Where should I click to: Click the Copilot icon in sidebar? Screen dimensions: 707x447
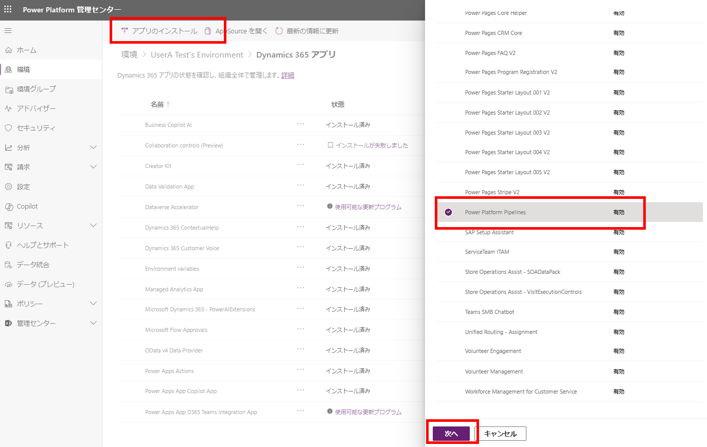coord(8,207)
